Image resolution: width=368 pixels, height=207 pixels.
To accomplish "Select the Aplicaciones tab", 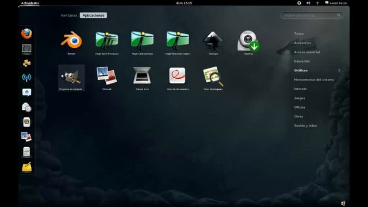I will [93, 16].
